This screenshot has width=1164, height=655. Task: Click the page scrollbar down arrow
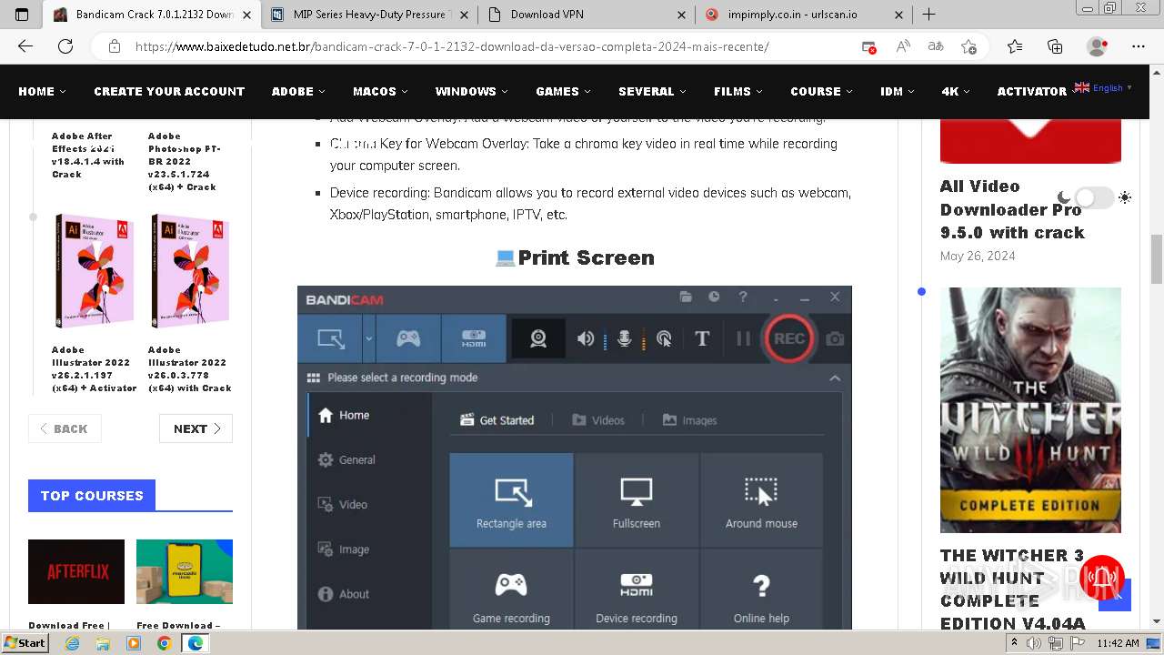pos(1156,621)
